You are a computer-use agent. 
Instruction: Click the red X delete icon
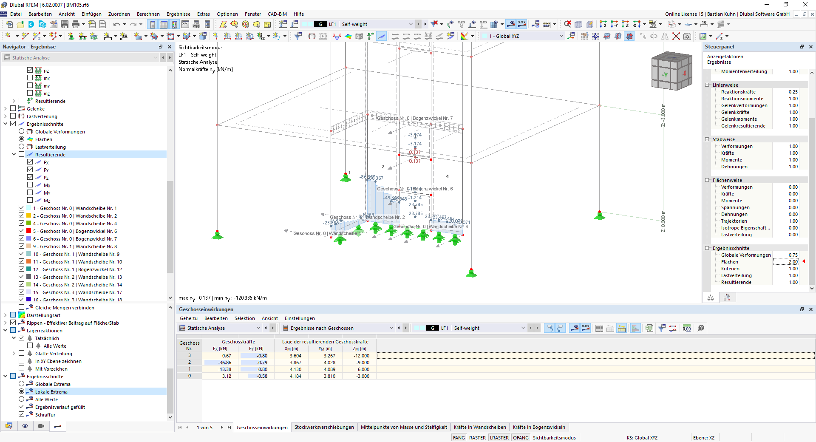[x=676, y=36]
